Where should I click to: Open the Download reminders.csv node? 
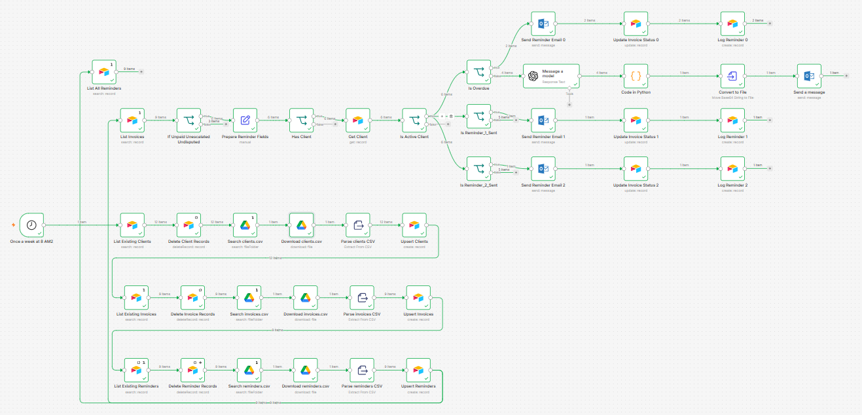point(306,370)
